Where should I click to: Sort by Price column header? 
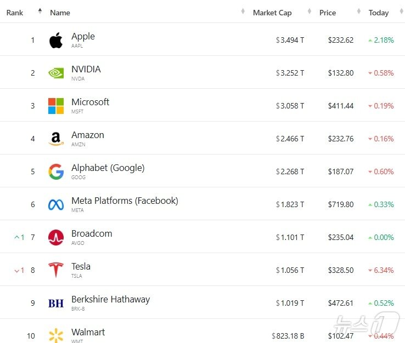328,13
